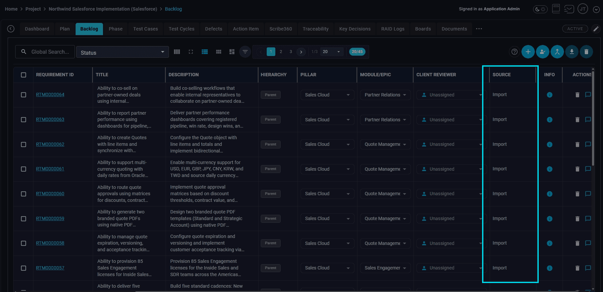The width and height of the screenshot is (603, 292).
Task: Delete row RTM0000058 with trash icon
Action: point(577,243)
